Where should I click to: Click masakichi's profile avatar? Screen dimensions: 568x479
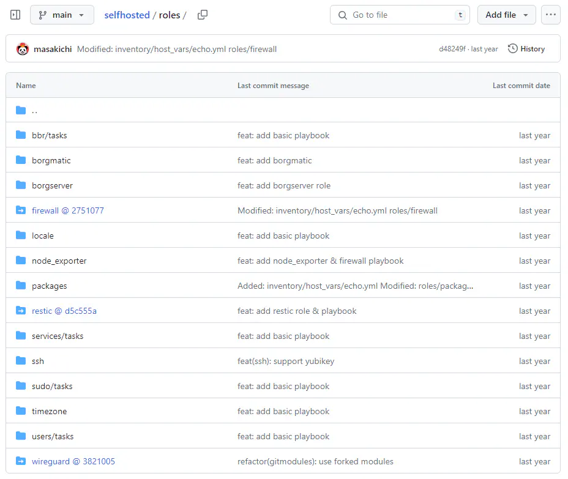23,48
